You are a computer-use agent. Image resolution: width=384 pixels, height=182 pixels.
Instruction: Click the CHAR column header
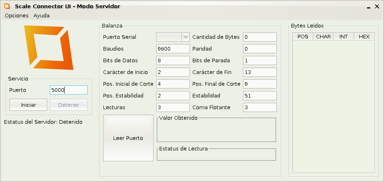click(323, 37)
